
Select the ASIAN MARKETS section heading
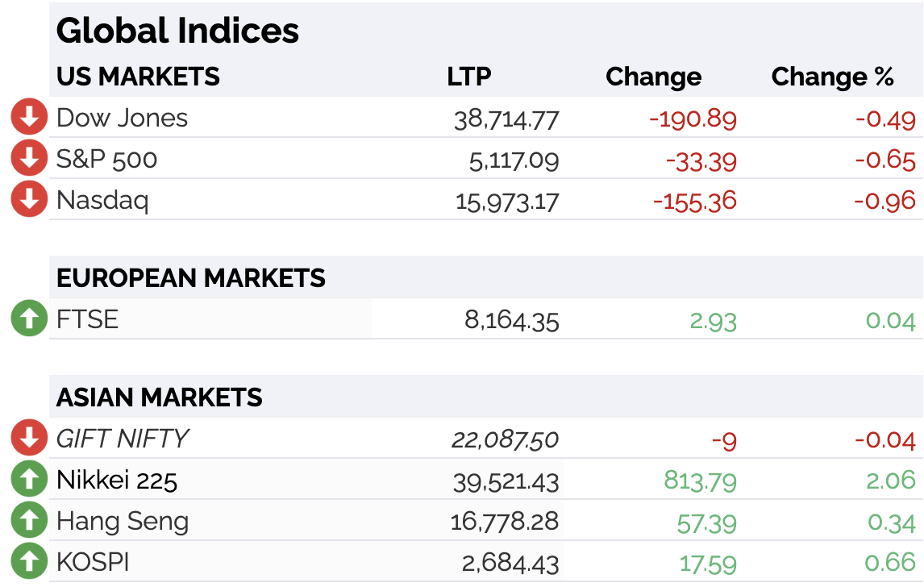[x=159, y=398]
